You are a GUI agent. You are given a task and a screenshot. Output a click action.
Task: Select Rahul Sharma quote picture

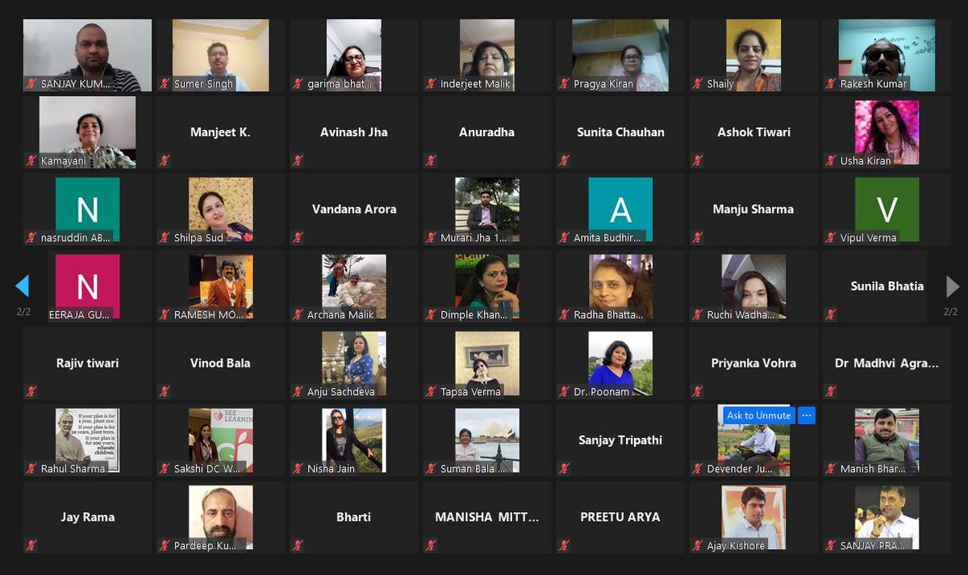coord(87,440)
